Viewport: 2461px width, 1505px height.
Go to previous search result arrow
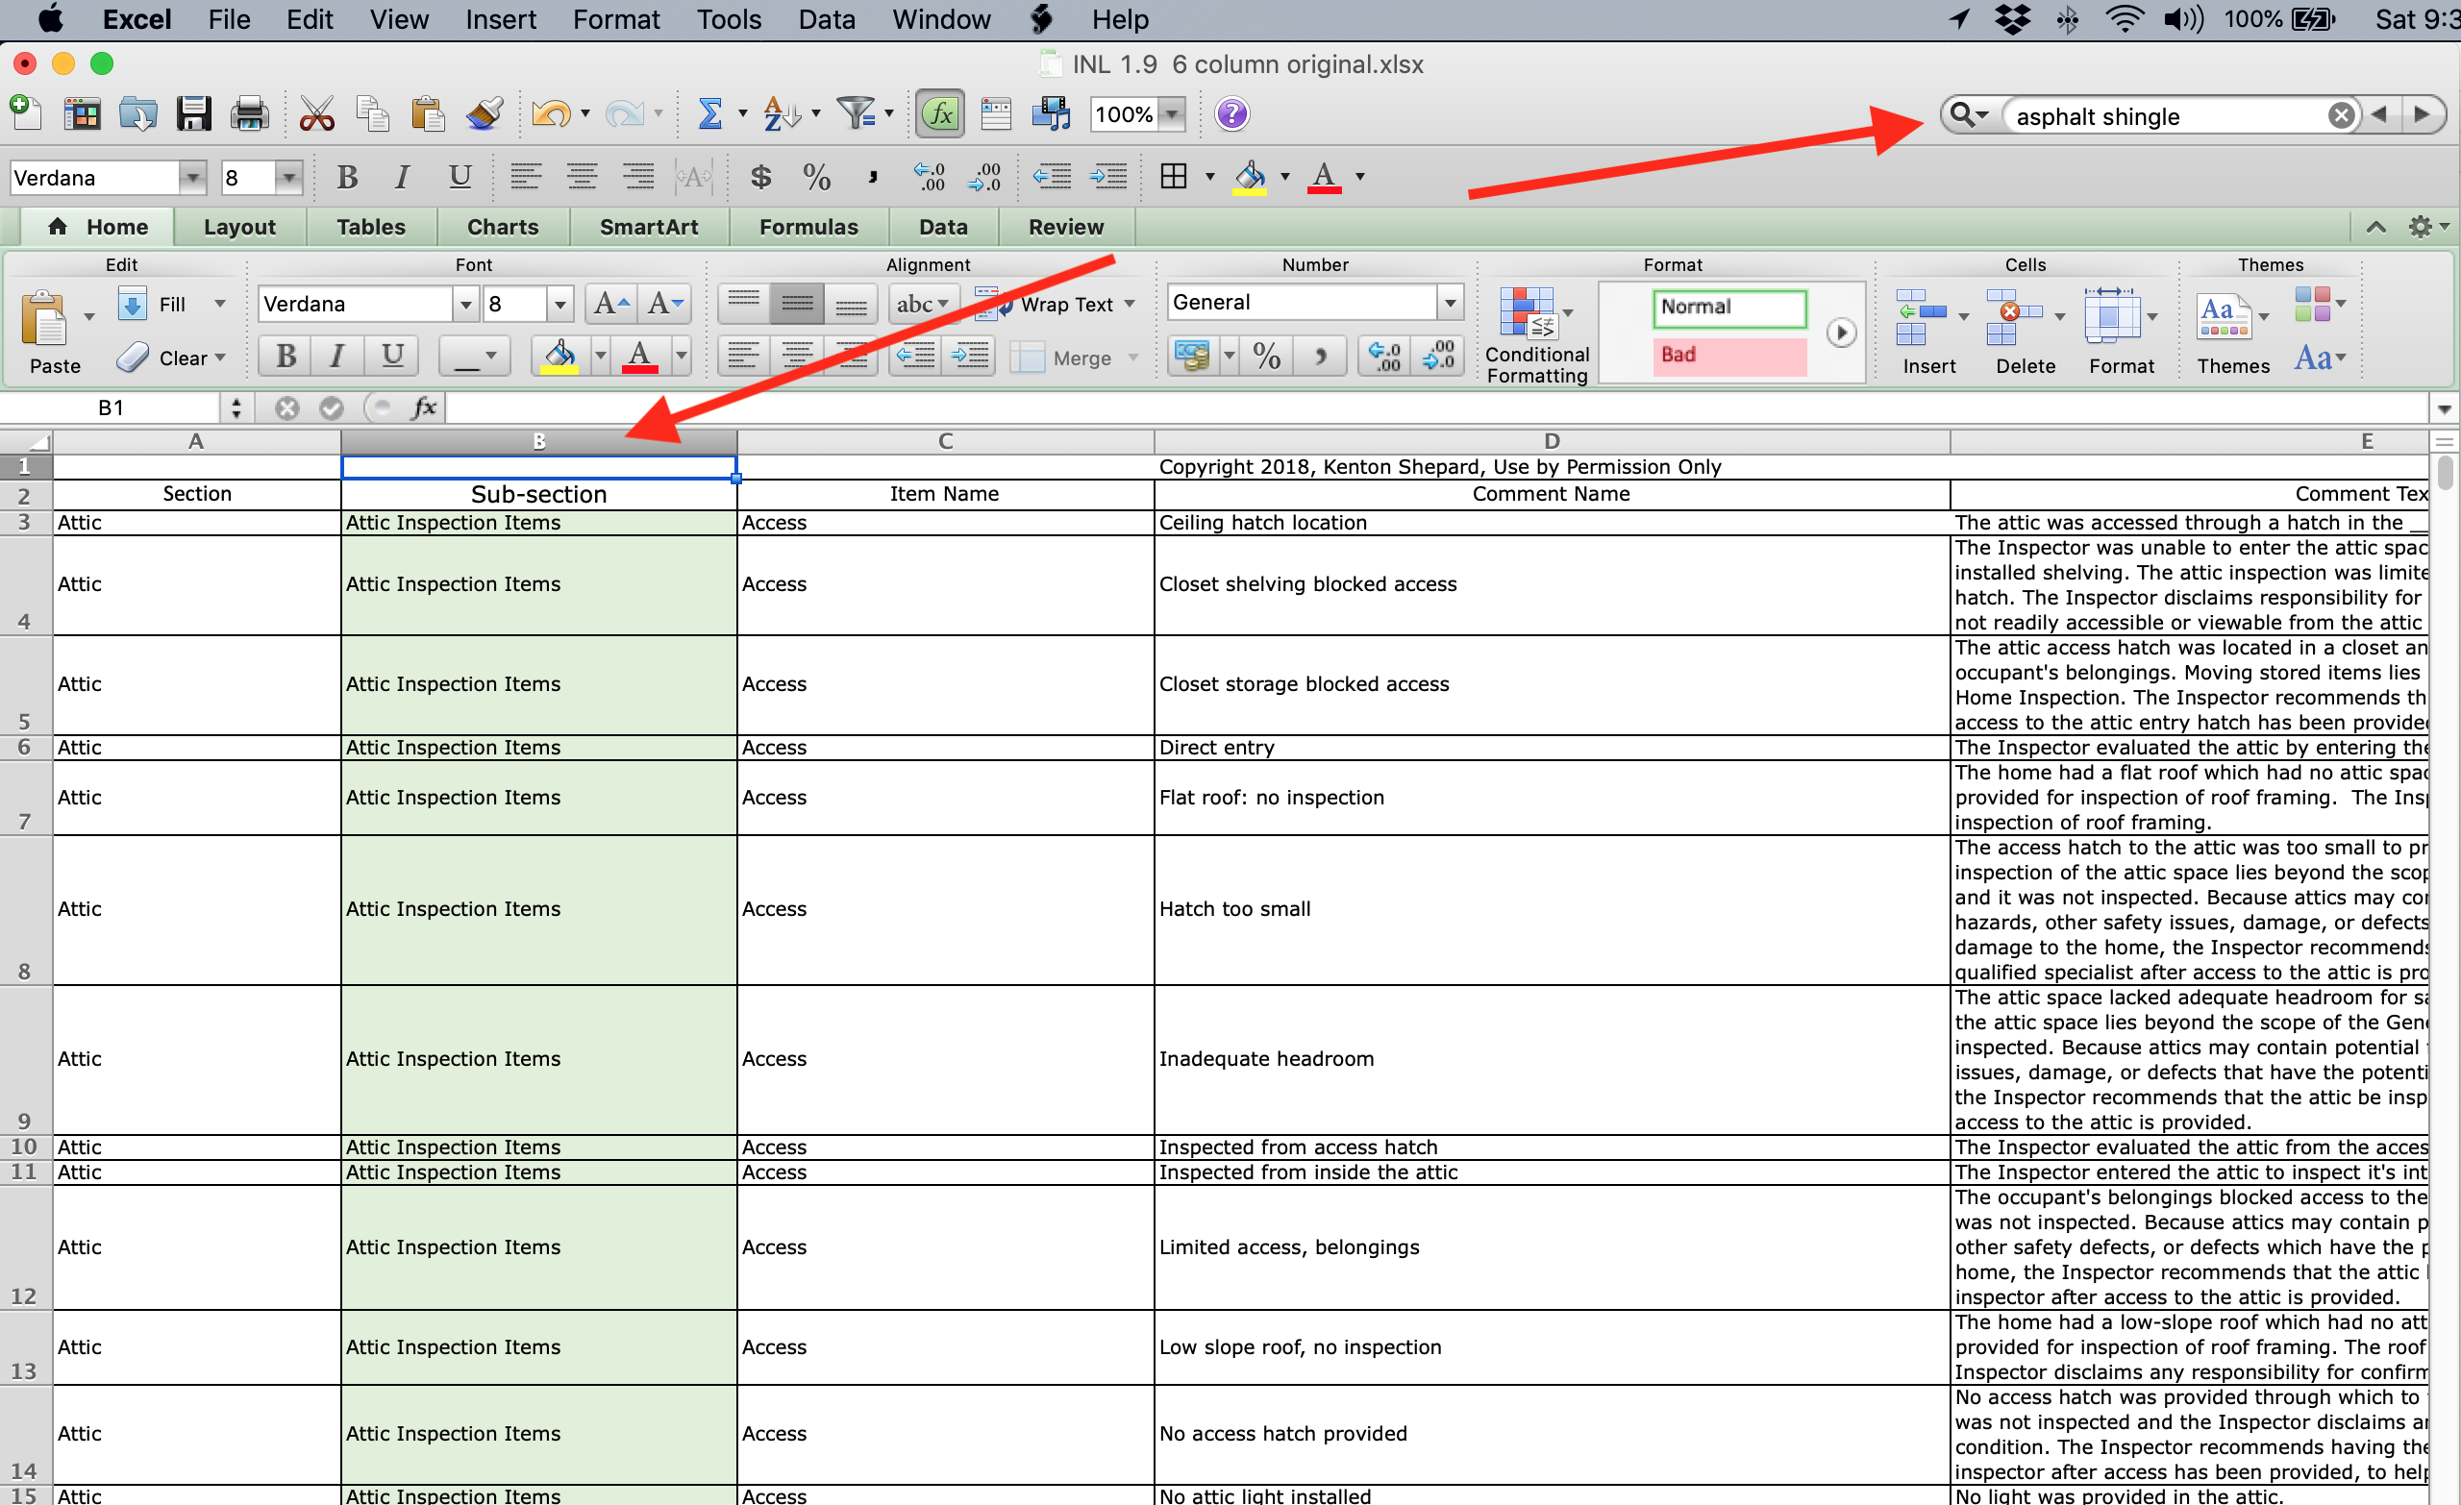coord(2380,115)
